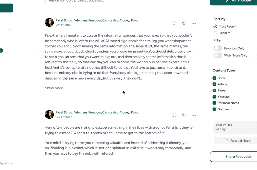Select Most Recent sort option
This screenshot has height=170, width=257.
215,26
